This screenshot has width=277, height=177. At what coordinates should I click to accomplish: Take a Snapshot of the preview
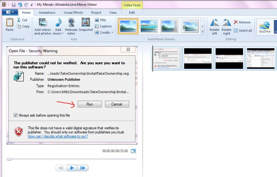point(86,23)
